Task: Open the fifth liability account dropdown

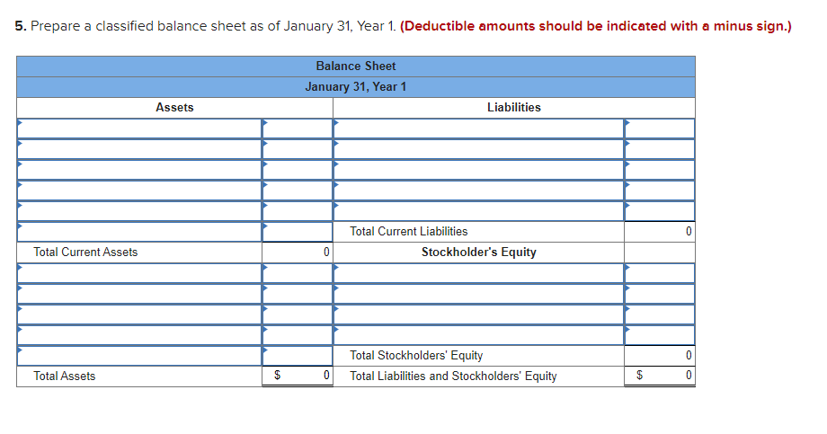Action: point(478,211)
